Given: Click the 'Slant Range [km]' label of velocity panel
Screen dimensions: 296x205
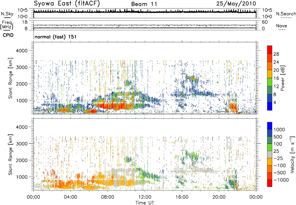Looking at the screenshot, I should point(10,154).
